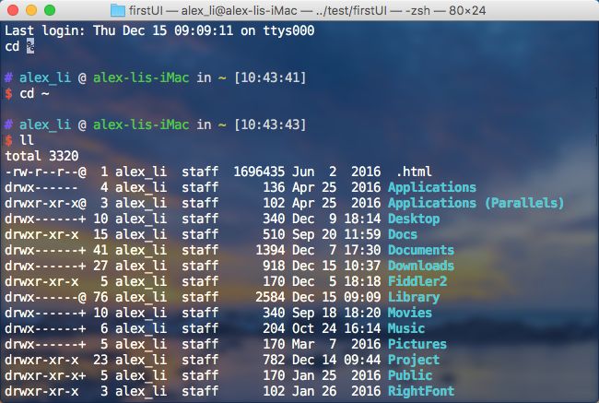This screenshot has height=403, width=599.
Task: Click the 'cd ~' command text
Action: (x=34, y=93)
